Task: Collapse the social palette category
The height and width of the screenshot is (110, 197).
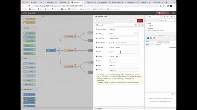Action: click(x=25, y=58)
